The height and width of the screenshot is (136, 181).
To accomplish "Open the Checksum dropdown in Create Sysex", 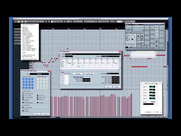I will pos(111,56).
